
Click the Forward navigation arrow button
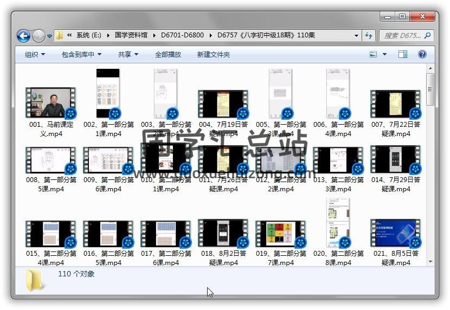[x=38, y=36]
